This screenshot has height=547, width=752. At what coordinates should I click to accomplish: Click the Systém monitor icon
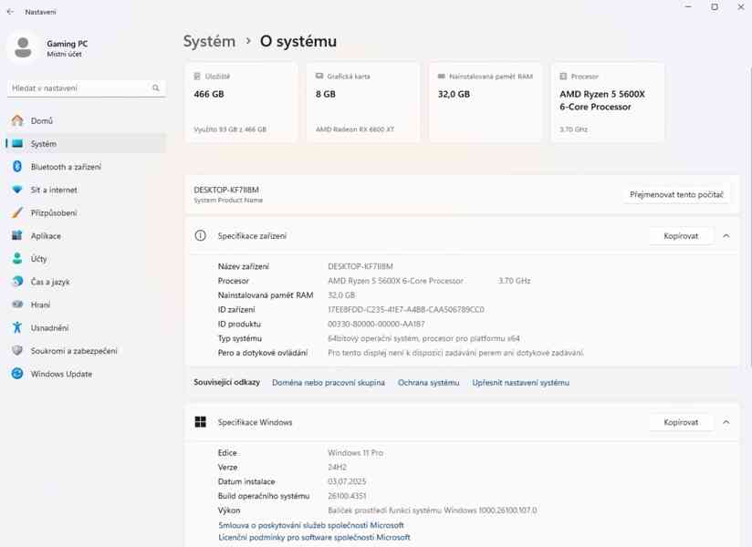(x=17, y=144)
